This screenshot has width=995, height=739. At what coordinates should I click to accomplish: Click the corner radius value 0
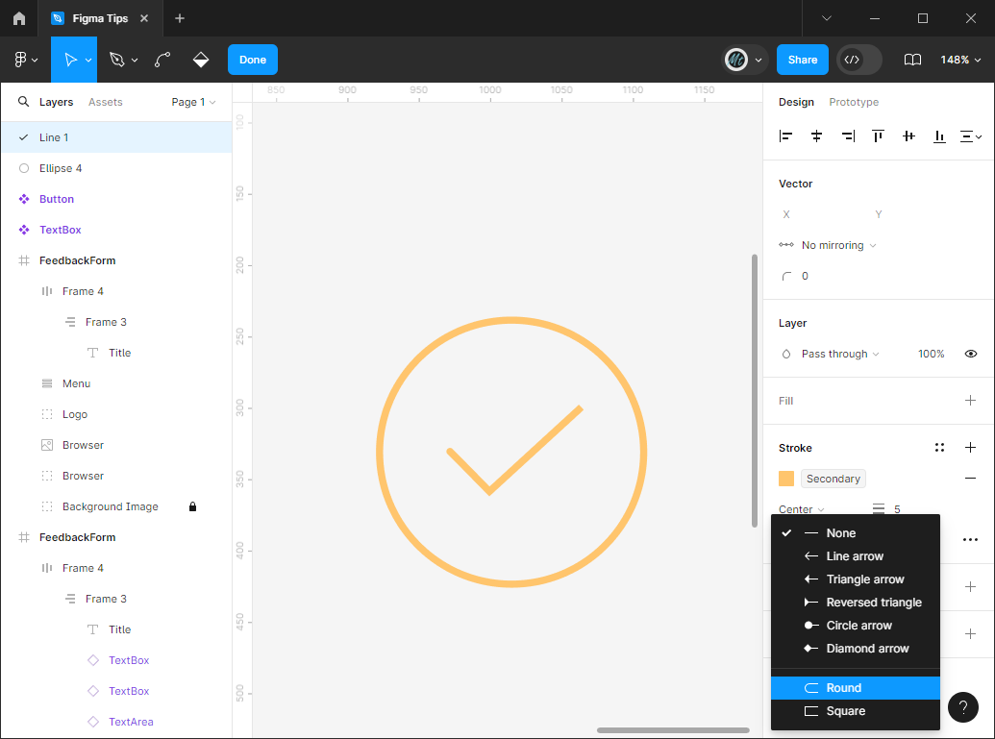[805, 276]
